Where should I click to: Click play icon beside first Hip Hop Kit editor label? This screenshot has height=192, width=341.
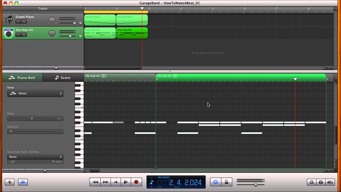[x=104, y=76]
